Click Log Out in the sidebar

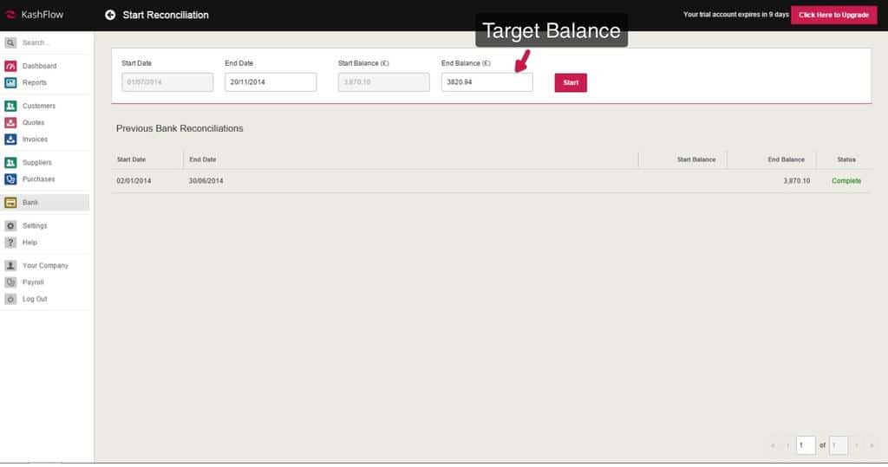tap(35, 299)
